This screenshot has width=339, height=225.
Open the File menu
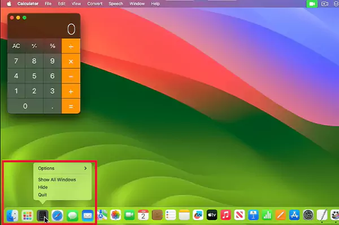[x=48, y=4]
